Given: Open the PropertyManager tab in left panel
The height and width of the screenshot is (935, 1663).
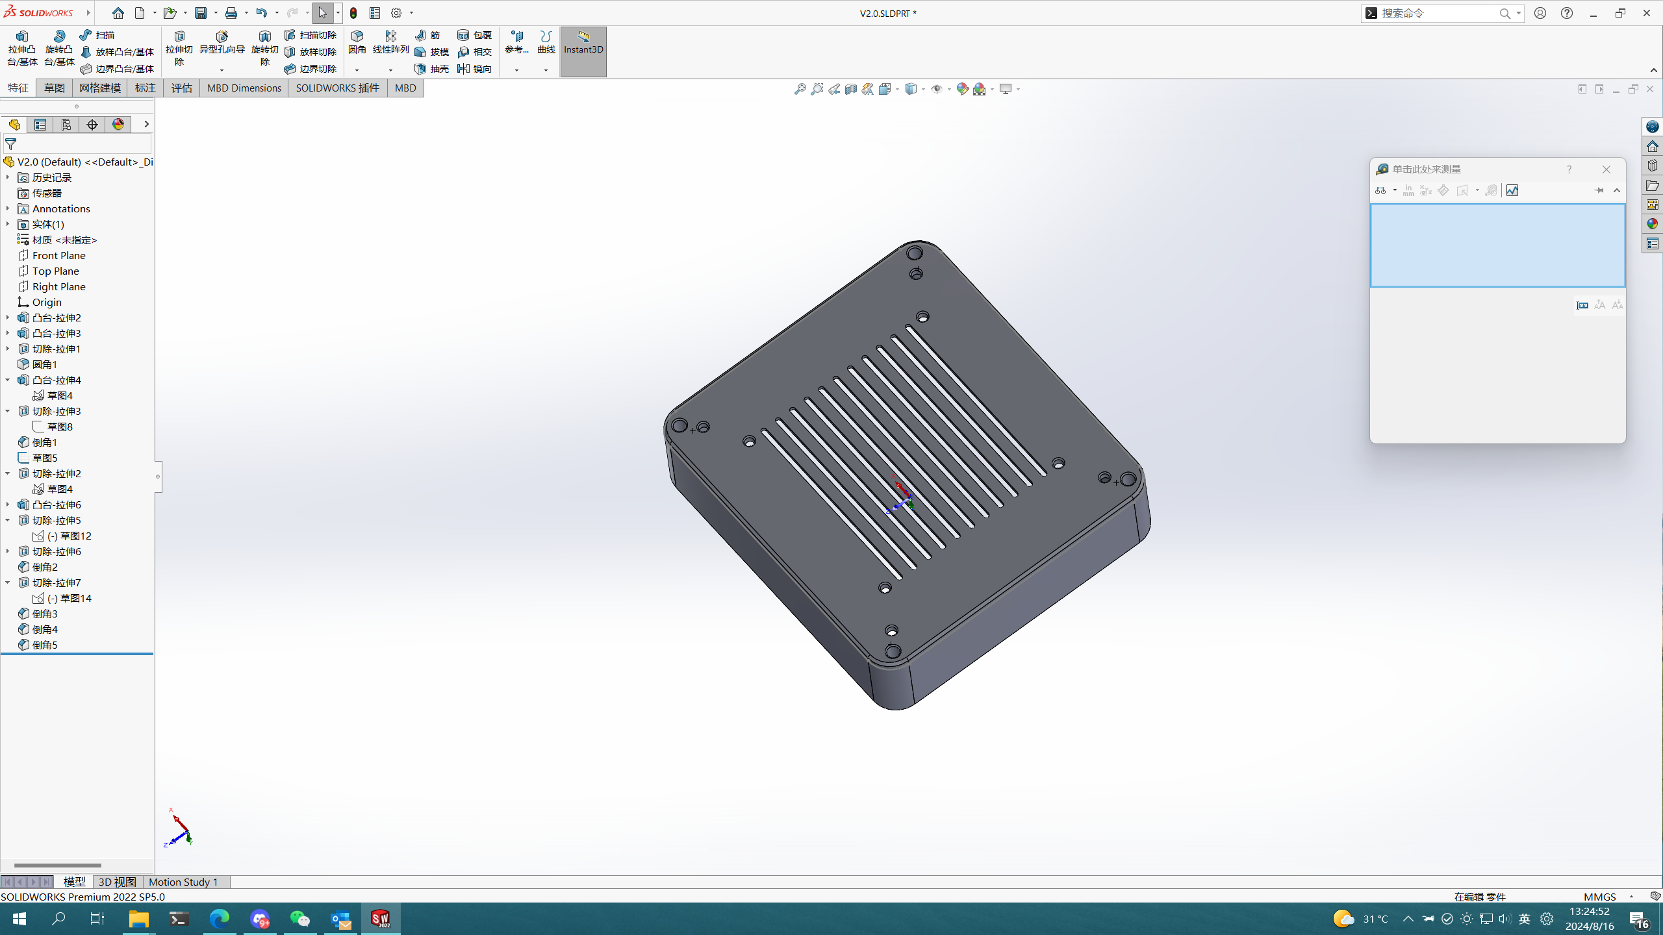Looking at the screenshot, I should 40,125.
